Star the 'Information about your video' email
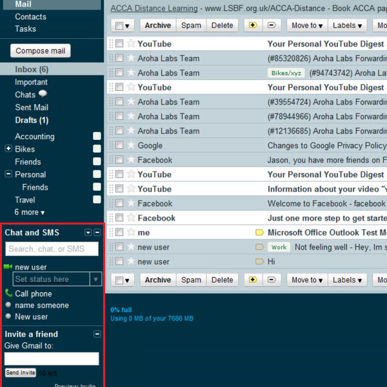This screenshot has height=387, width=387. 131,188
